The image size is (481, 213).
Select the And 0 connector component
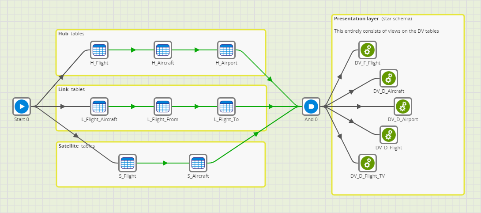(311, 106)
